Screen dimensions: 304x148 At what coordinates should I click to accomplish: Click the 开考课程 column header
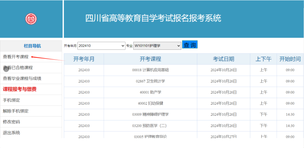point(150,59)
